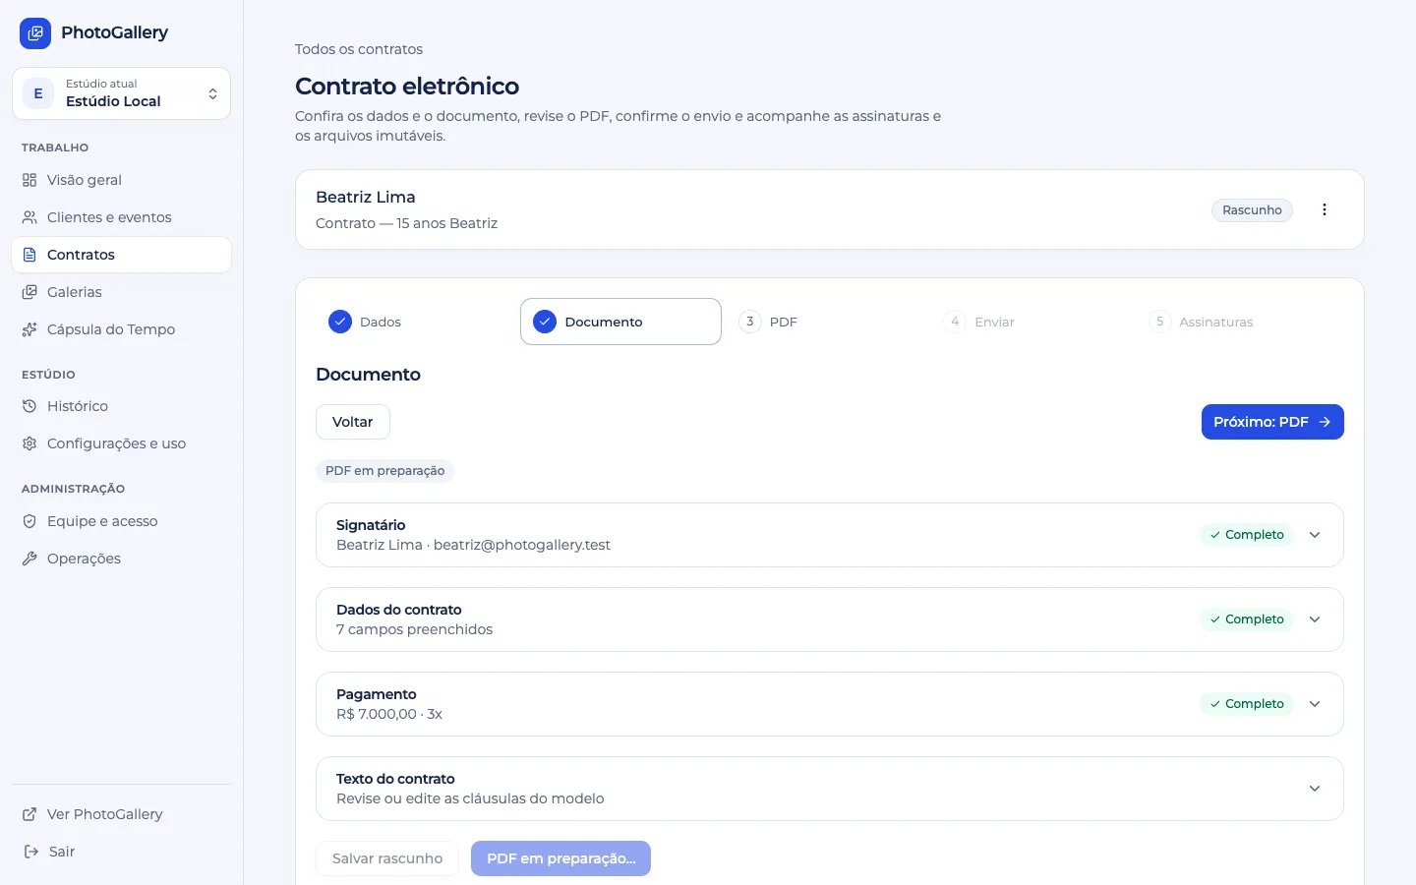Select step 3 PDF
1416x885 pixels.
[826, 322]
